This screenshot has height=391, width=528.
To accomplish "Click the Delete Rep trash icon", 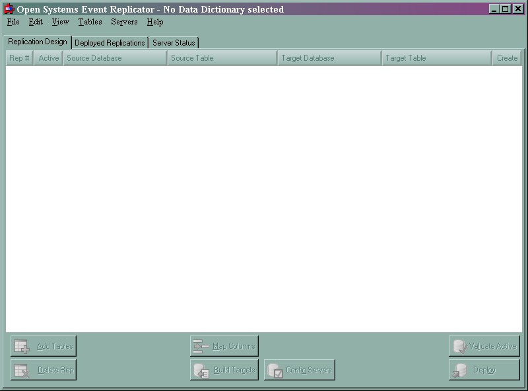I will click(22, 370).
